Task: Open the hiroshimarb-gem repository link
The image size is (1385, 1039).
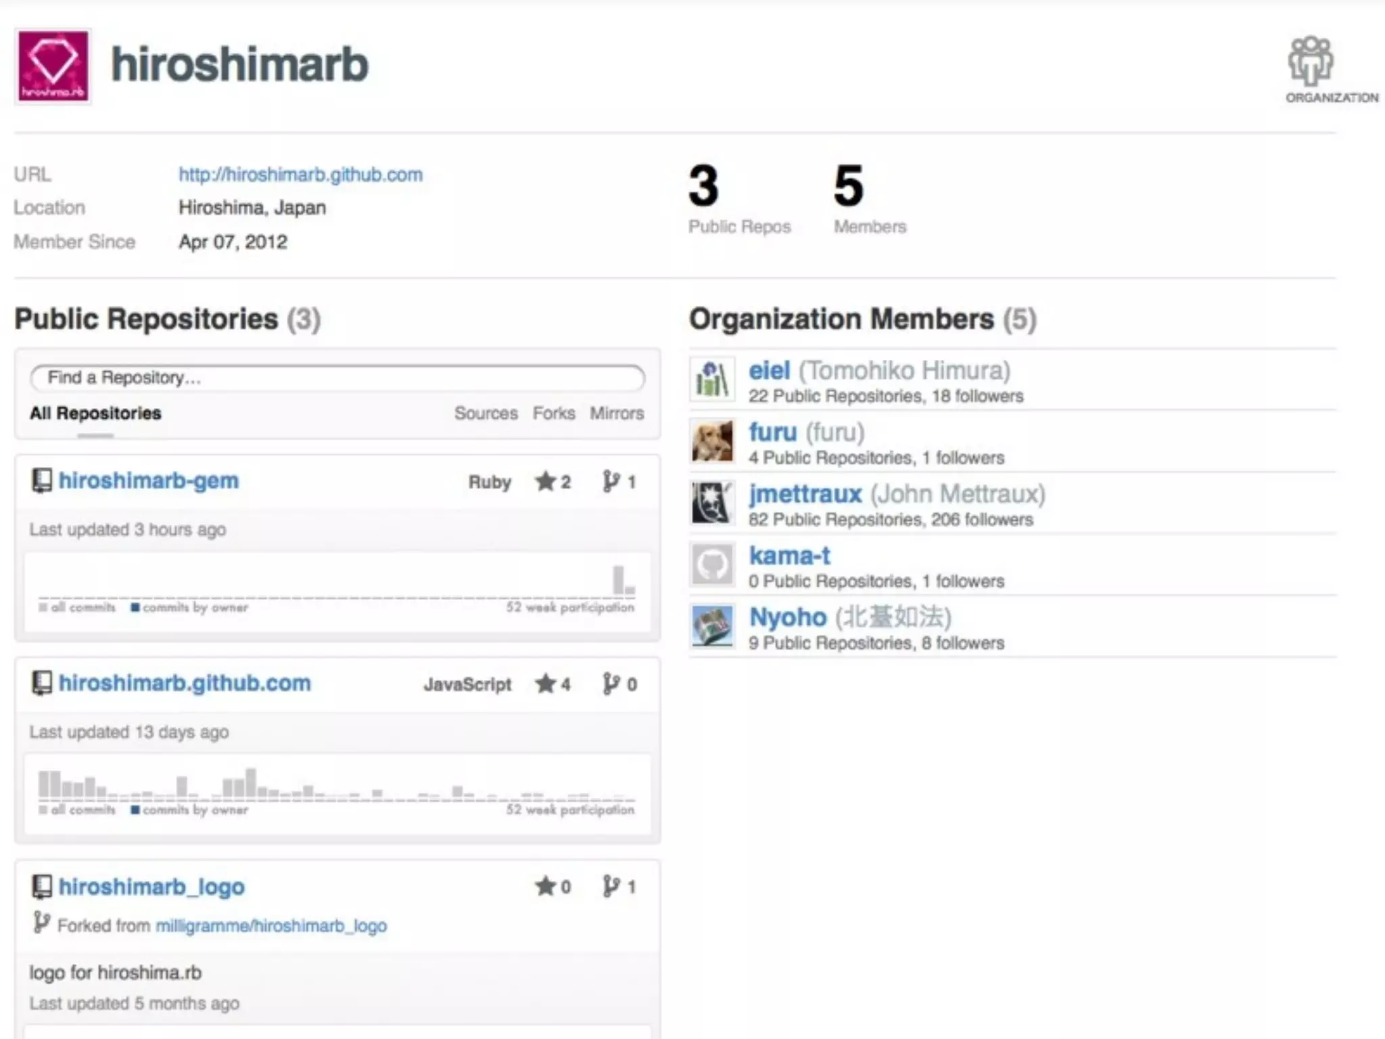Action: [149, 481]
